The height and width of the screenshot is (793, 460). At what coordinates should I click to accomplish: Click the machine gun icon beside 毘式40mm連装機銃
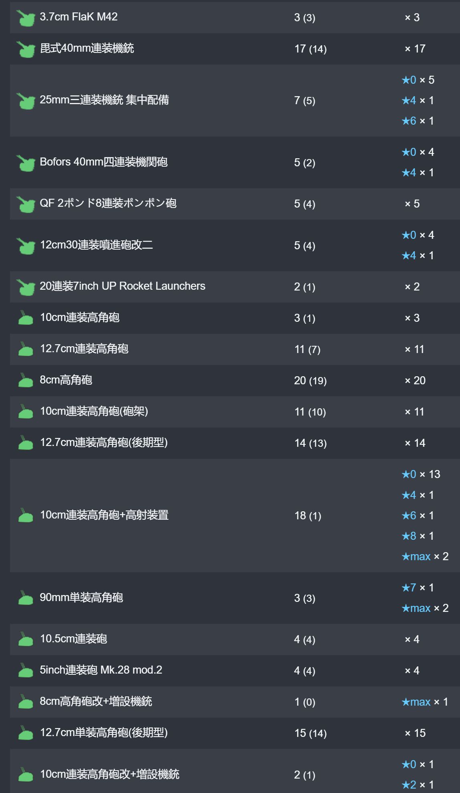pyautogui.click(x=26, y=49)
